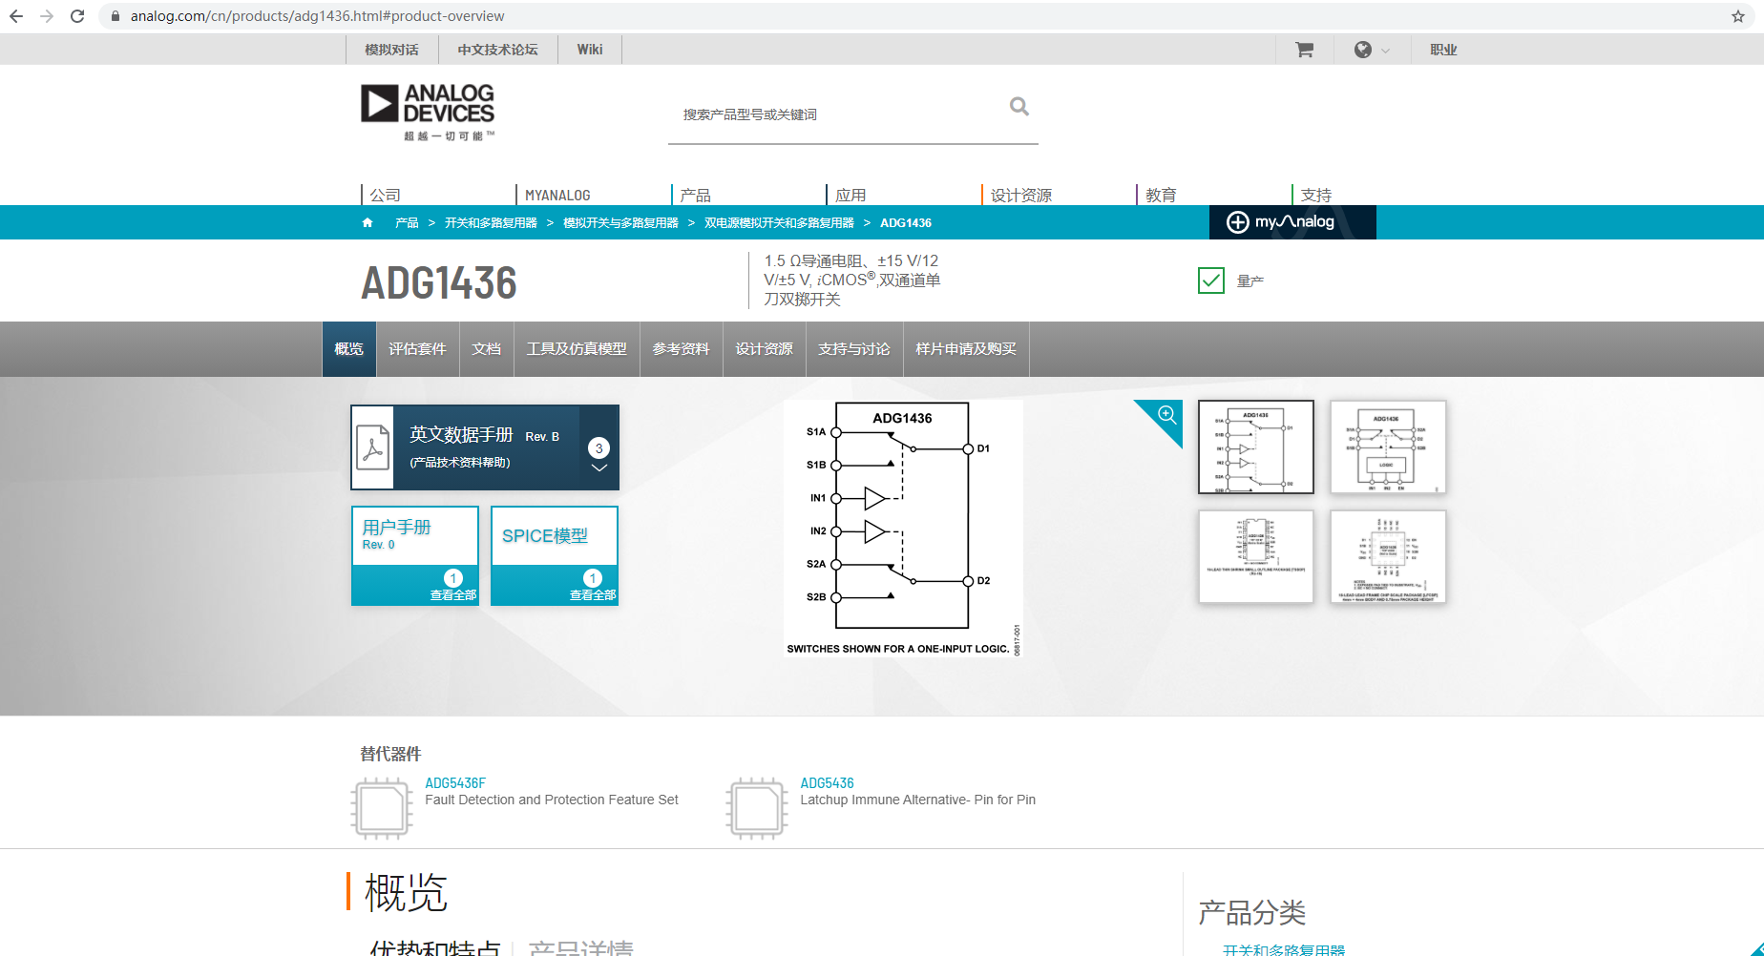The width and height of the screenshot is (1764, 956).
Task: Click the green 量产 status checkmark
Action: [x=1210, y=280]
